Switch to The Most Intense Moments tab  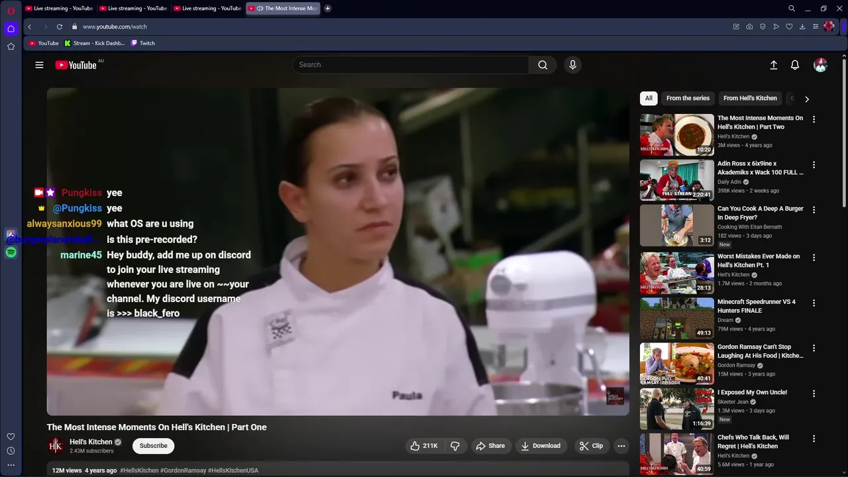284,9
